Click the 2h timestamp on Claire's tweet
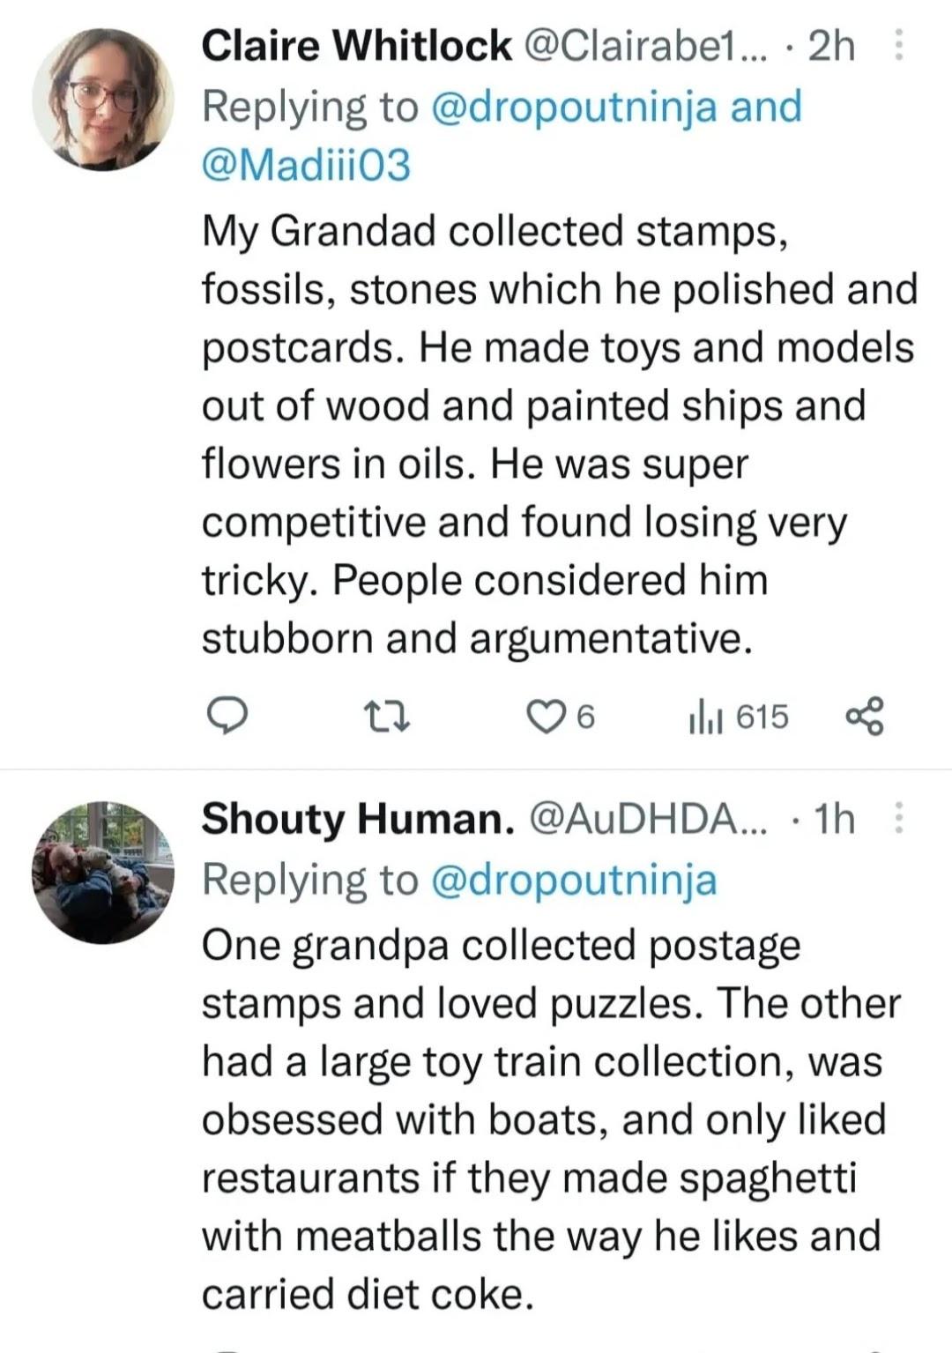The image size is (952, 1353). [831, 46]
